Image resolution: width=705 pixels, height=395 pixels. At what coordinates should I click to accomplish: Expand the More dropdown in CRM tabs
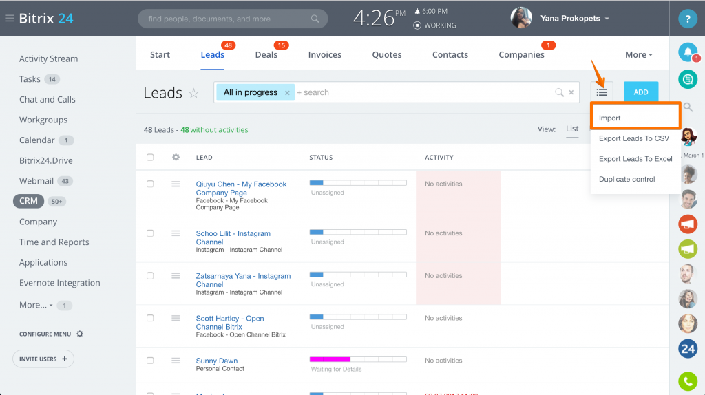pos(638,55)
